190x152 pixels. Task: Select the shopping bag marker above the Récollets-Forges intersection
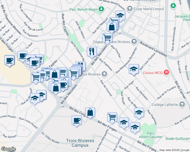(x=56, y=88)
